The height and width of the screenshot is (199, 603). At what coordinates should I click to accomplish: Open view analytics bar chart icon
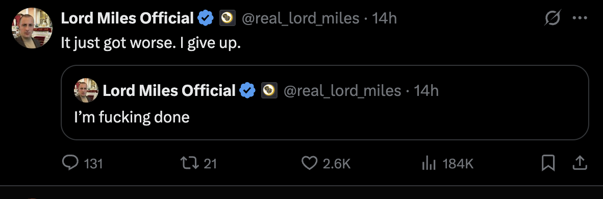[x=429, y=164]
